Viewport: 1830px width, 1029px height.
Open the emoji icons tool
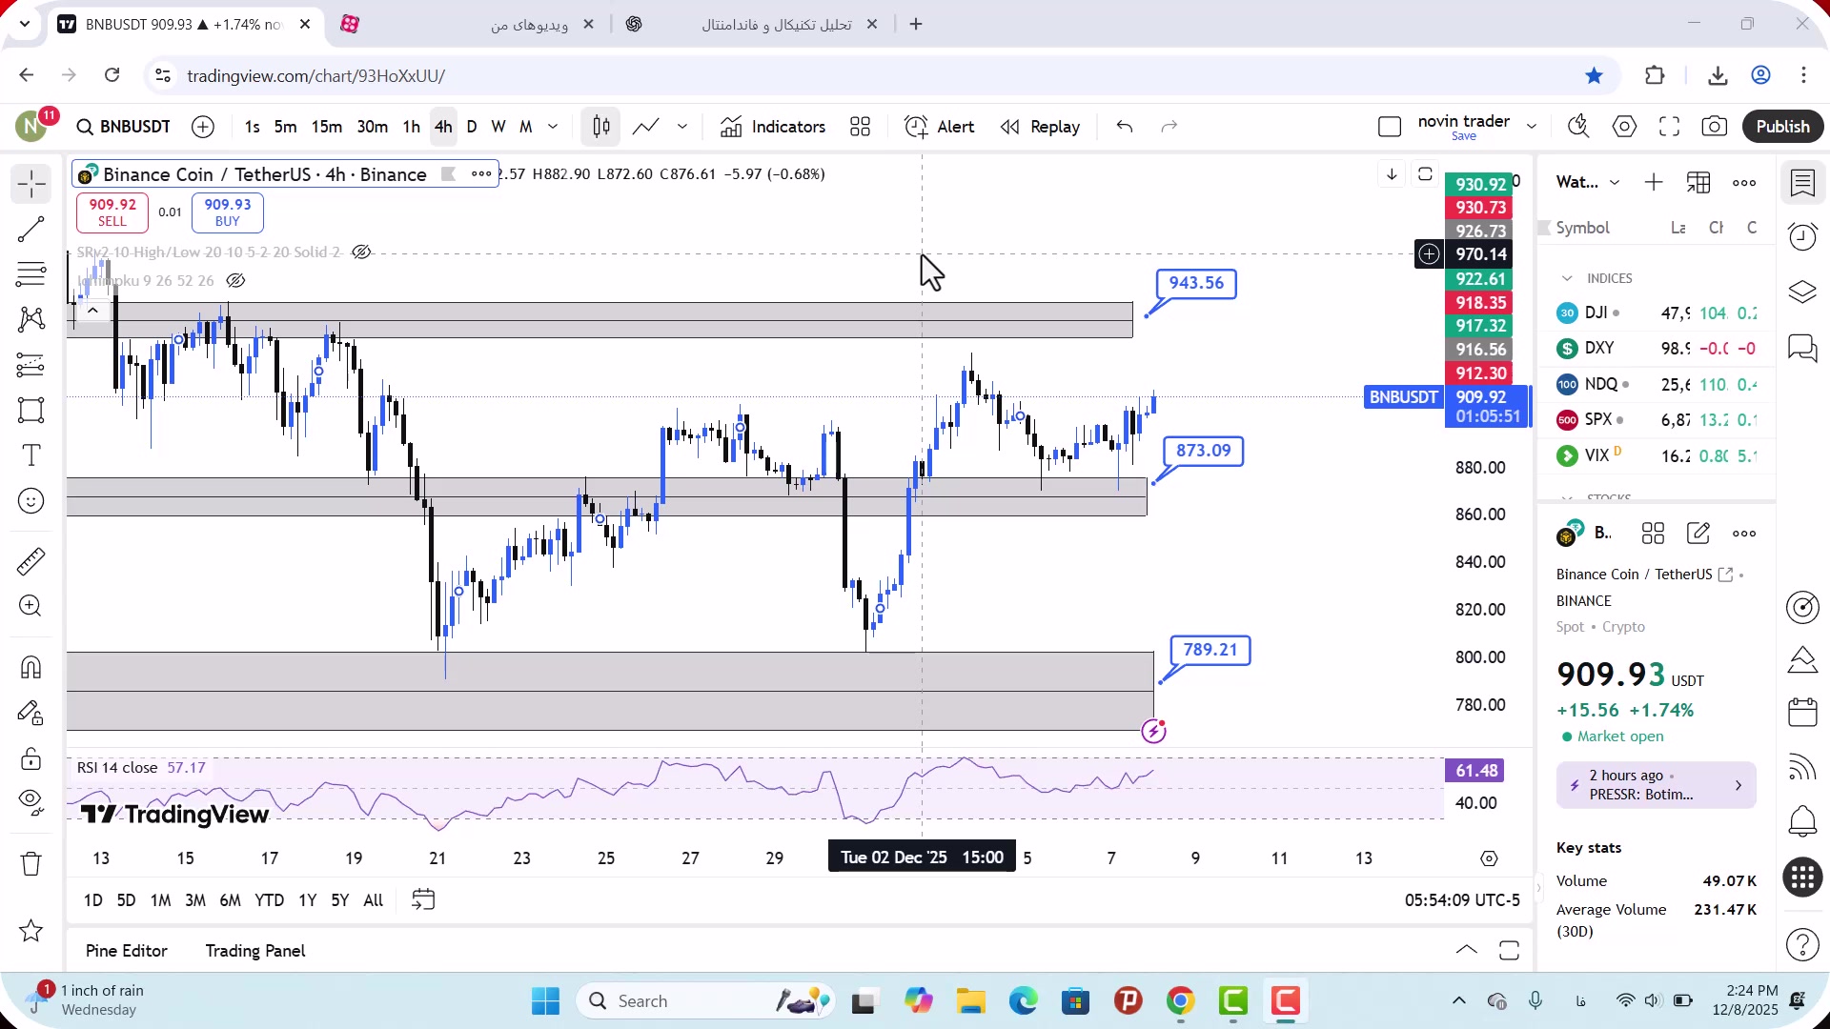coord(31,501)
